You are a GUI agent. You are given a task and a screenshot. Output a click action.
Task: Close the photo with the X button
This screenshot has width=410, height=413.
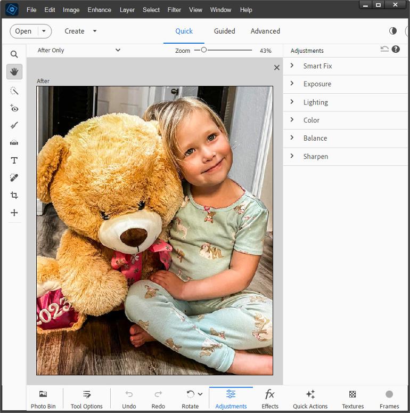point(276,68)
